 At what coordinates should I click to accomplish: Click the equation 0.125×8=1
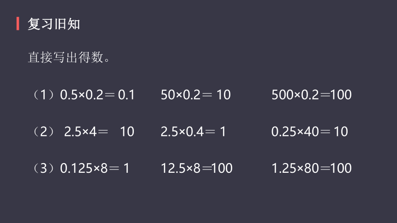coord(95,168)
